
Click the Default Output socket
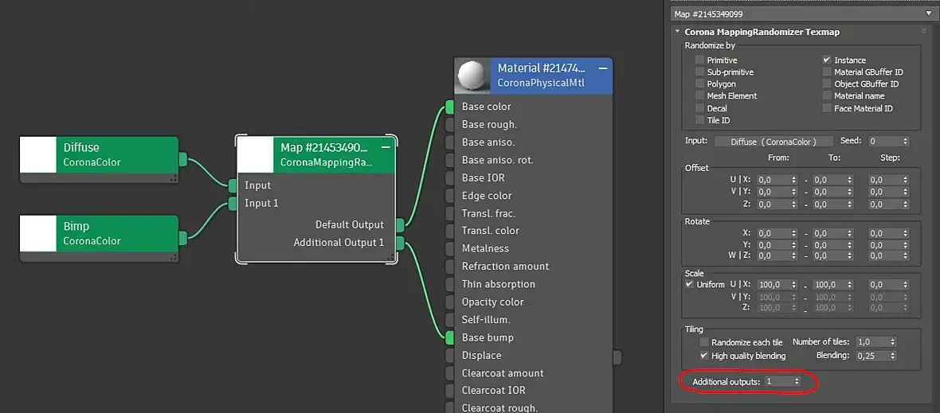coord(400,225)
